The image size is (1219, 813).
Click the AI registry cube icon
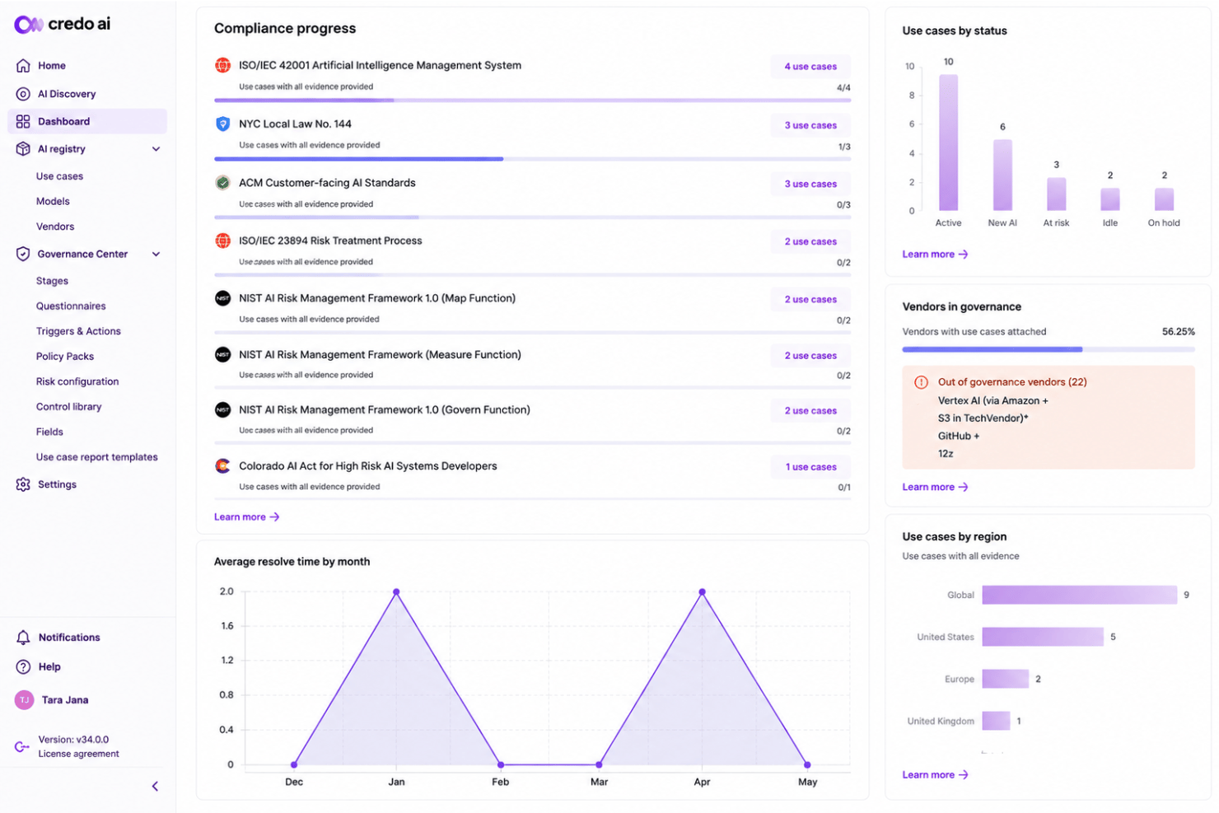(23, 149)
